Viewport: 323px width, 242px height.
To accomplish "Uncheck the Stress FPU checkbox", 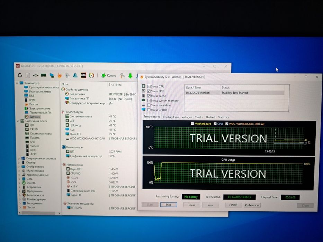I will coord(149,91).
